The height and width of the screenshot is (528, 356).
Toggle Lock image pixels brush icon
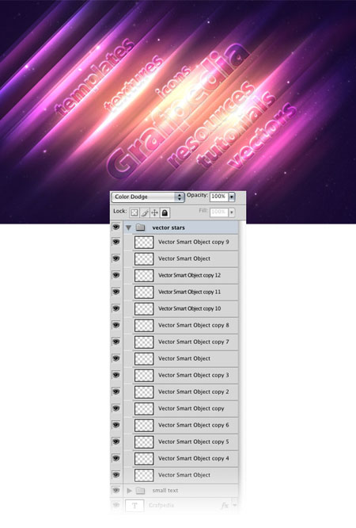point(145,212)
